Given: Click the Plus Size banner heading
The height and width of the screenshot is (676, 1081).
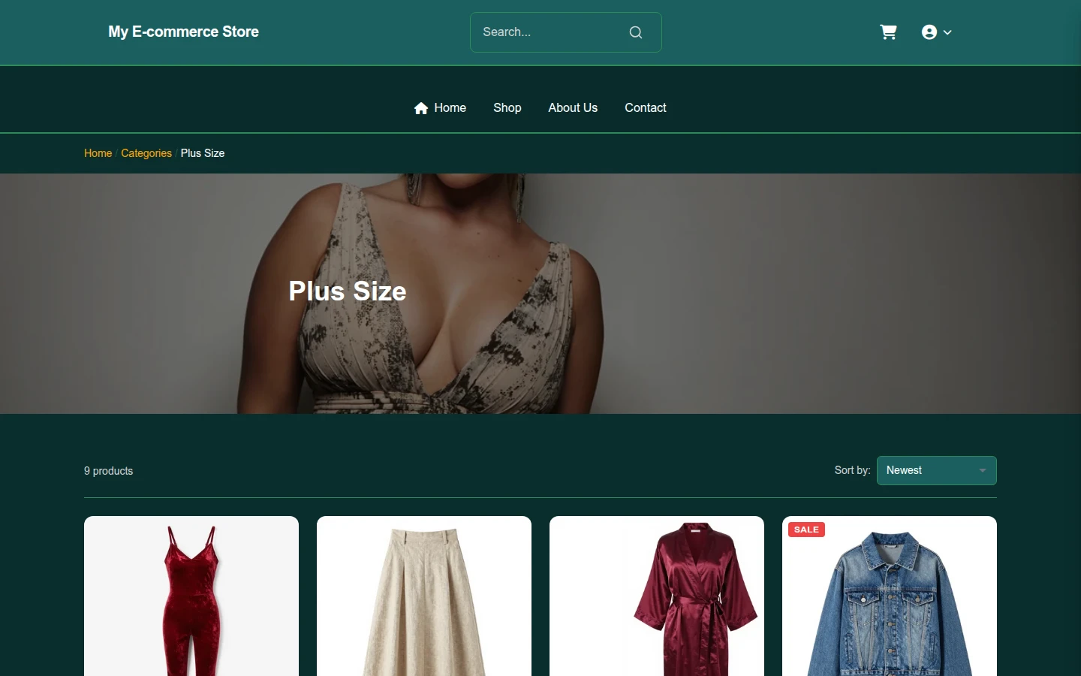Looking at the screenshot, I should click(x=348, y=291).
